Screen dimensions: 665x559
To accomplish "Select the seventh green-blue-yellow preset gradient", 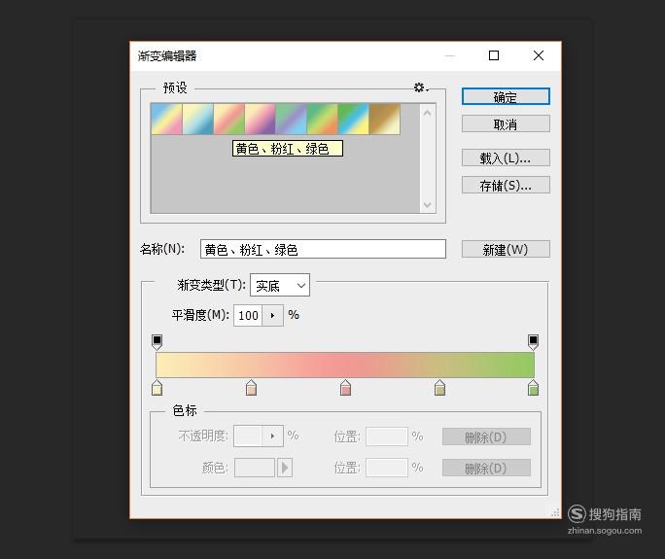I will (x=354, y=120).
